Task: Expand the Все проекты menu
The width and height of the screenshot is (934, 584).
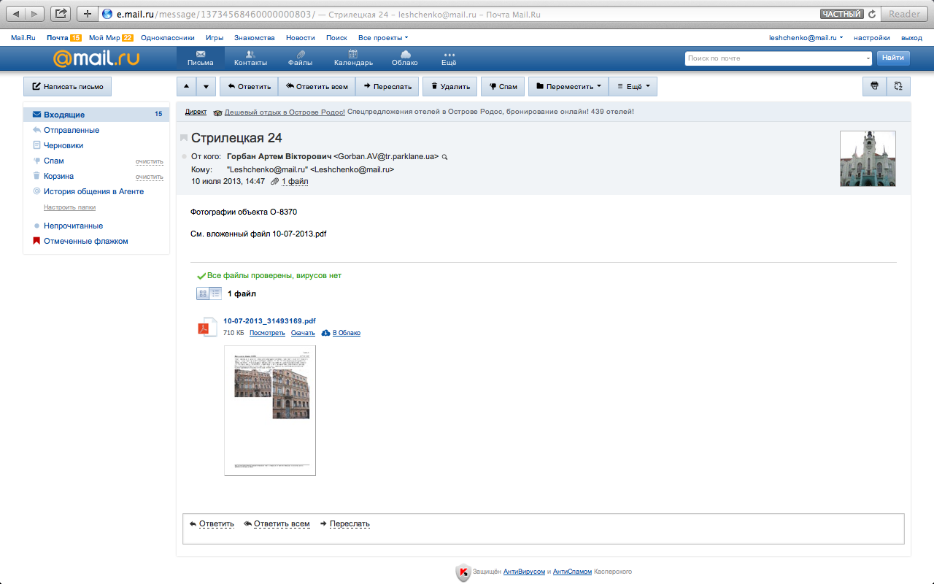Action: [383, 37]
